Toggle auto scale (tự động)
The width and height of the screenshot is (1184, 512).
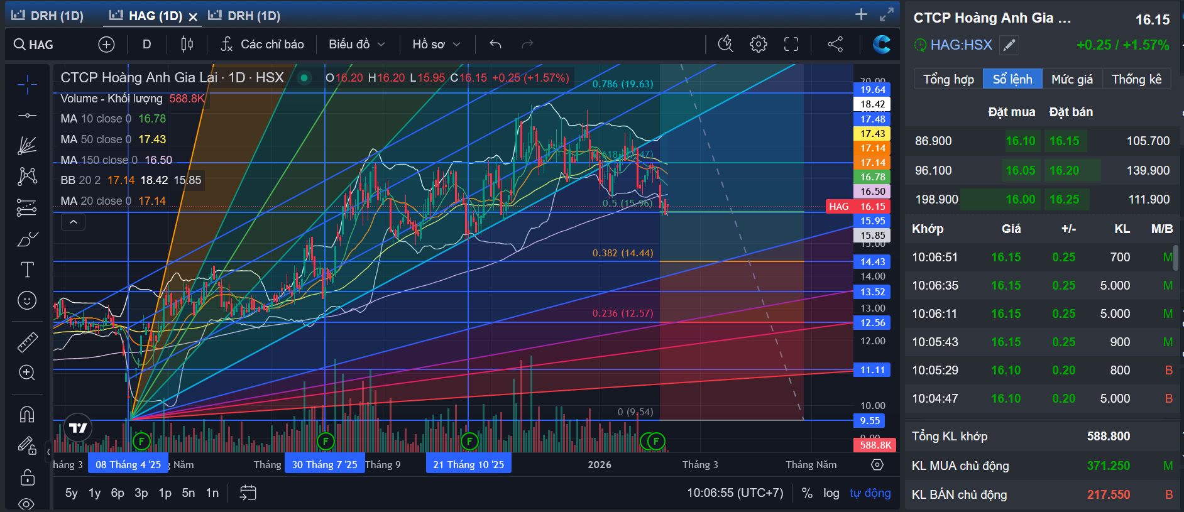coord(870,493)
